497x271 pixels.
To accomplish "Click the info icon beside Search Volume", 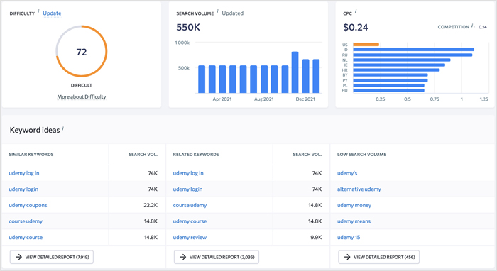I will coord(217,11).
